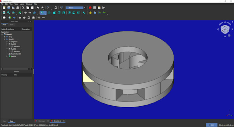Viewport: 234px width, 127px height.
Task: Set the Rear view cube icon
Action: click(69, 13)
